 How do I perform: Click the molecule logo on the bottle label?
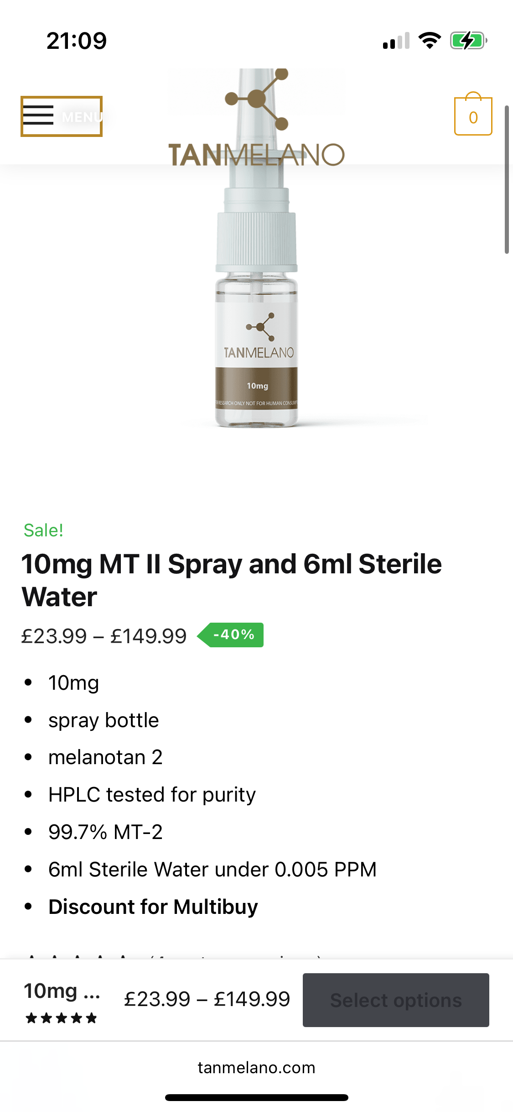pyautogui.click(x=260, y=327)
